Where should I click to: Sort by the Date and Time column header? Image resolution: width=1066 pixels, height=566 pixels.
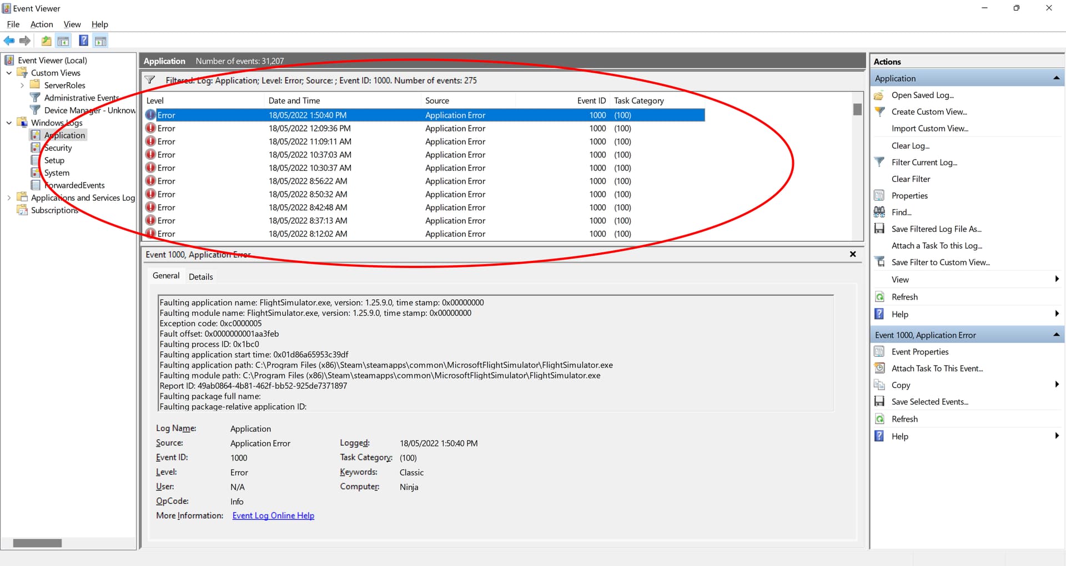pos(342,101)
